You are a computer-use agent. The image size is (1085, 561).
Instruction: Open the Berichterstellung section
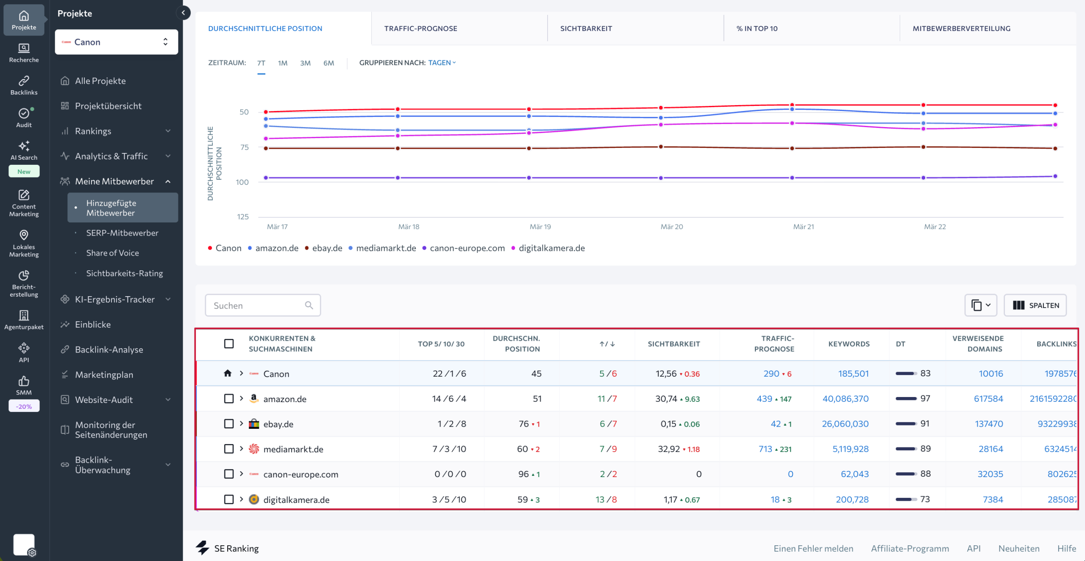pos(24,283)
